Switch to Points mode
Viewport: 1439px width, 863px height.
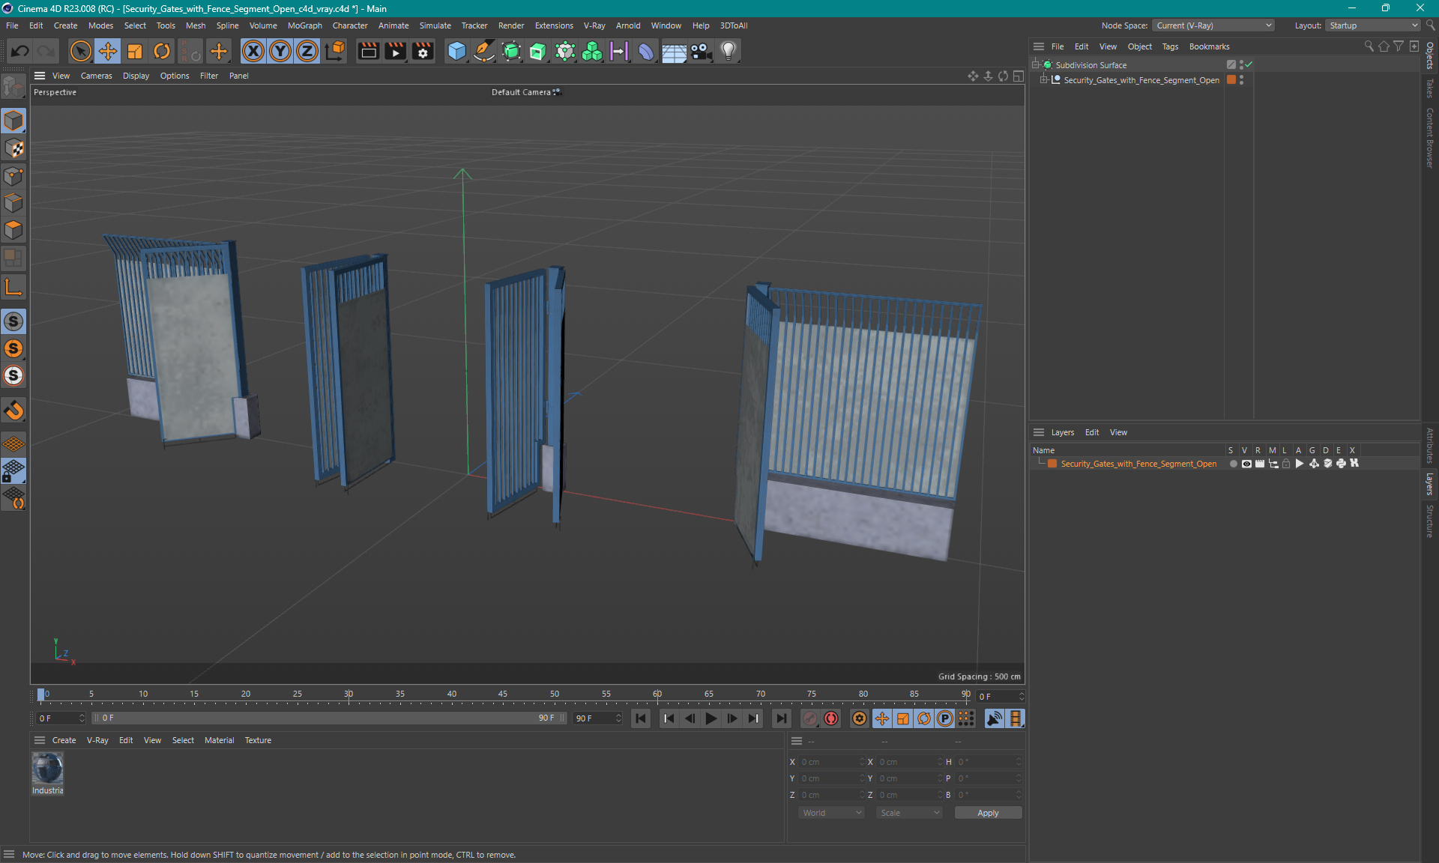pyautogui.click(x=13, y=176)
